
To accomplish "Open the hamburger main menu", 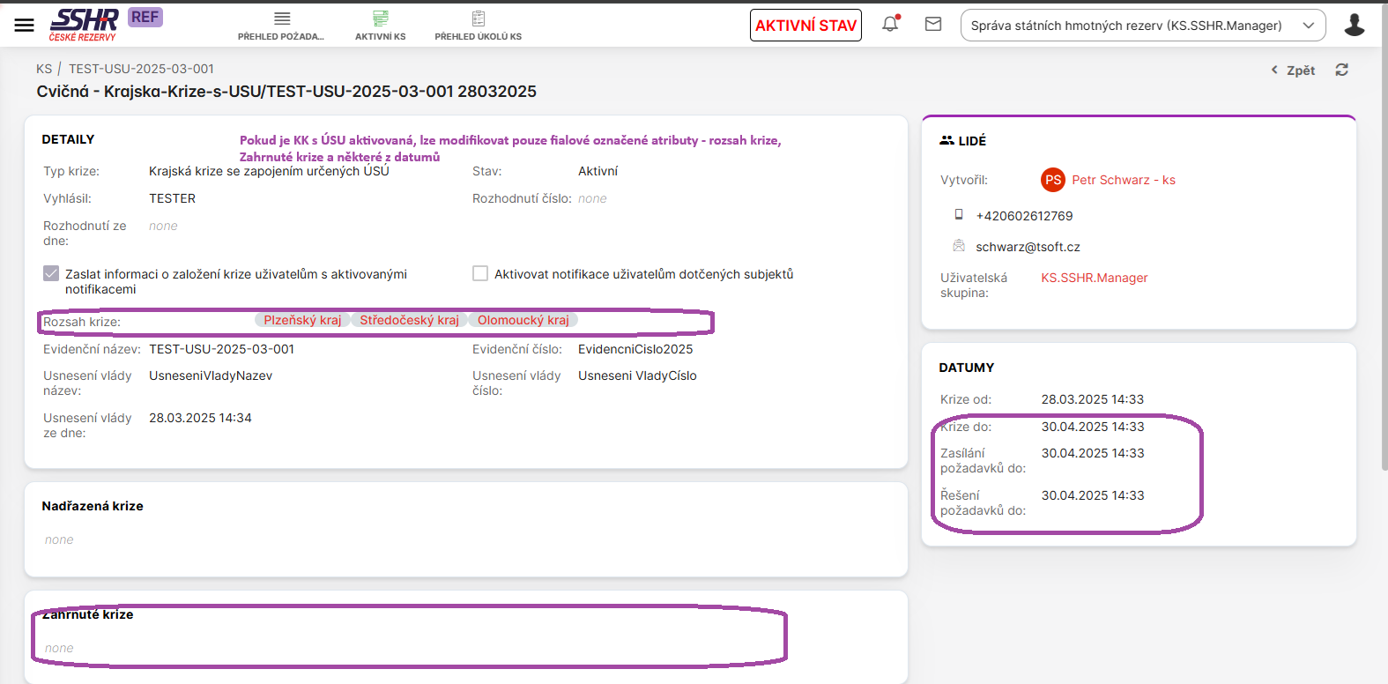I will point(24,26).
